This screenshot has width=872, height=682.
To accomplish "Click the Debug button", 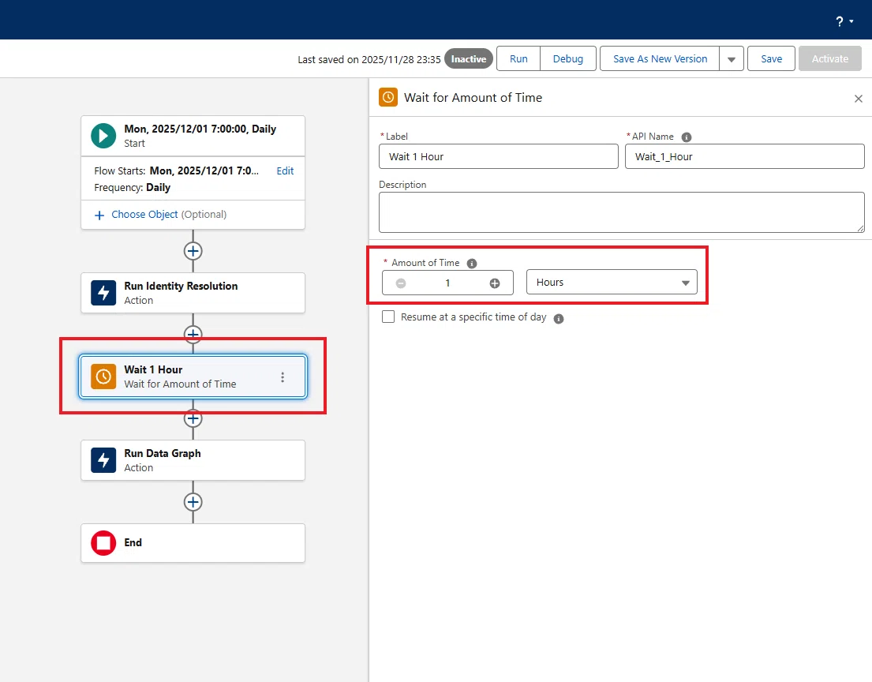I will [x=568, y=59].
